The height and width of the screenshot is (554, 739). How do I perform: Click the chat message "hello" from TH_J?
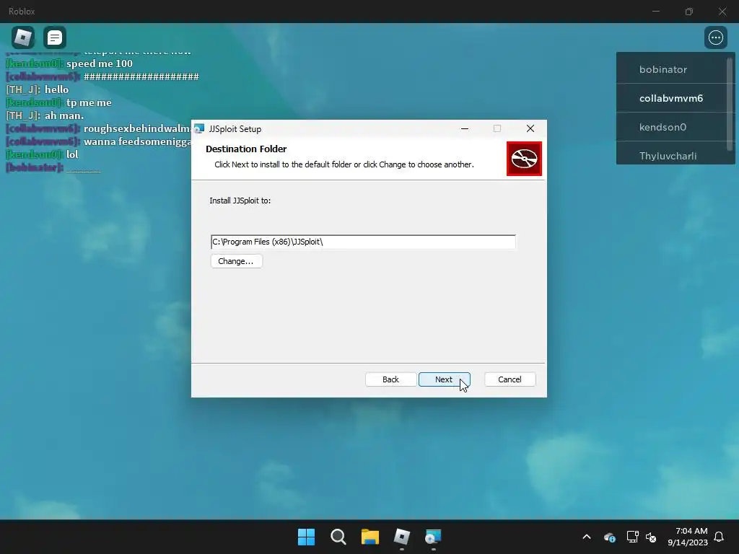click(x=56, y=89)
